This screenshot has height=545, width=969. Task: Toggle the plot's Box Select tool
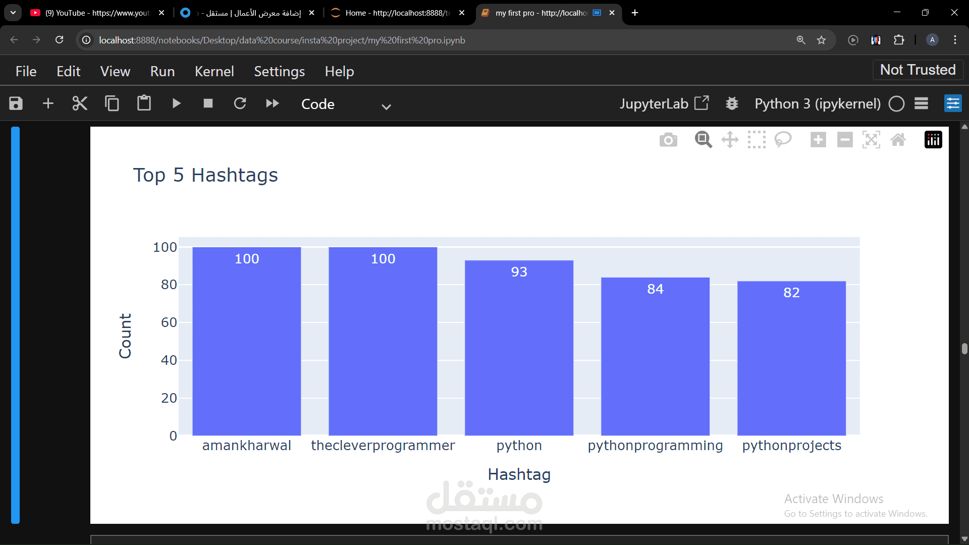[757, 140]
